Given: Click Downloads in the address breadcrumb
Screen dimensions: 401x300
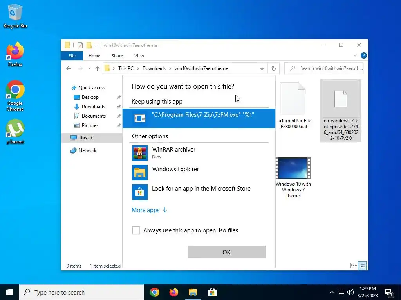Looking at the screenshot, I should pos(154,68).
